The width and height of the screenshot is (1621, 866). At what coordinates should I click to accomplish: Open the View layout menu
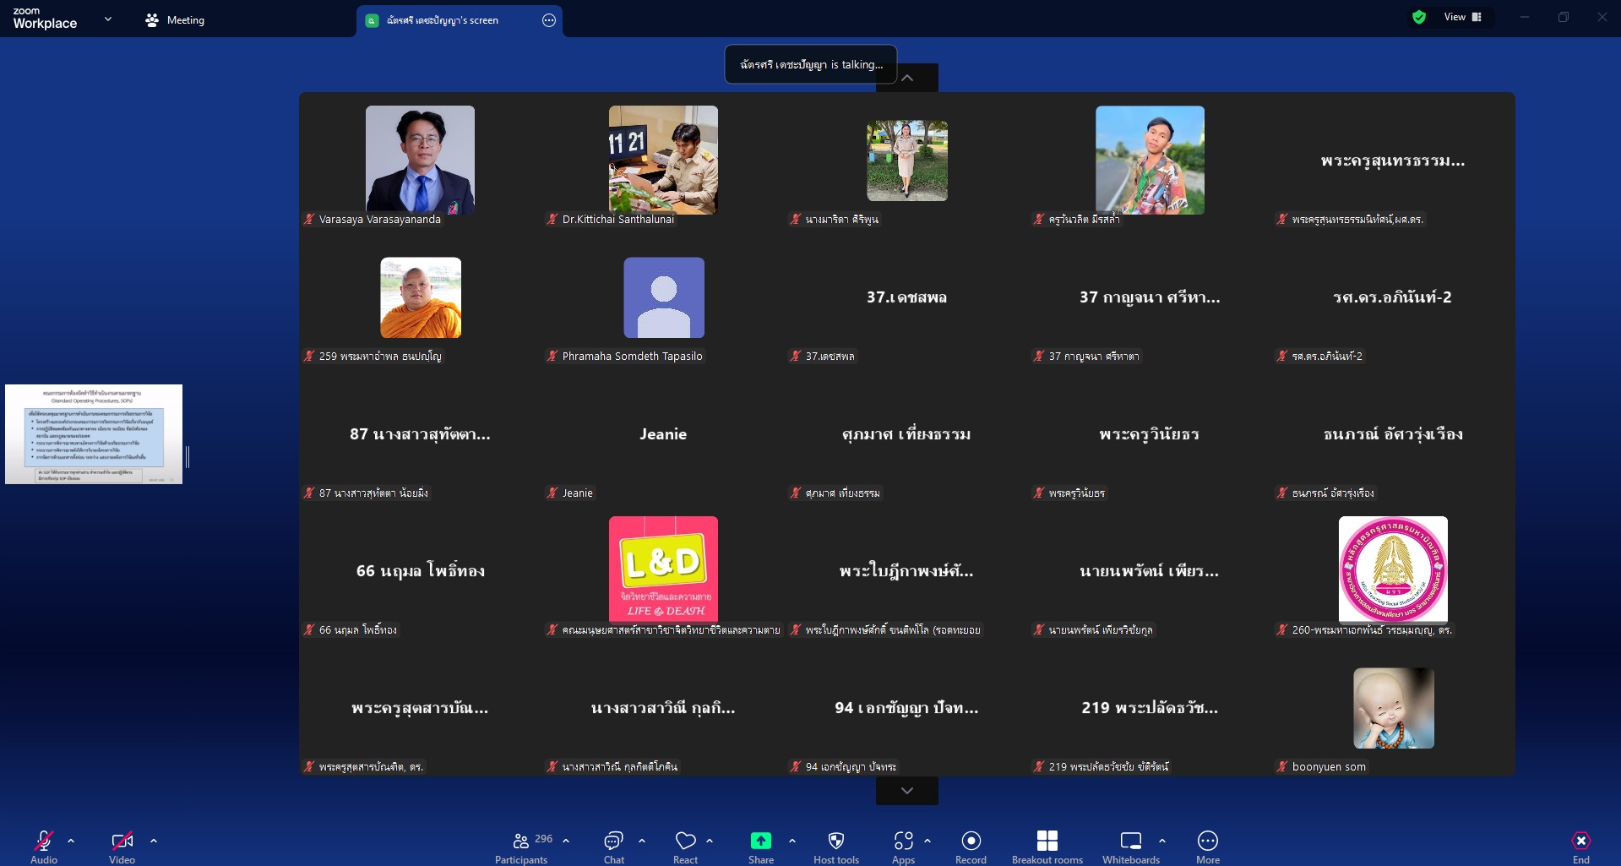pyautogui.click(x=1463, y=17)
